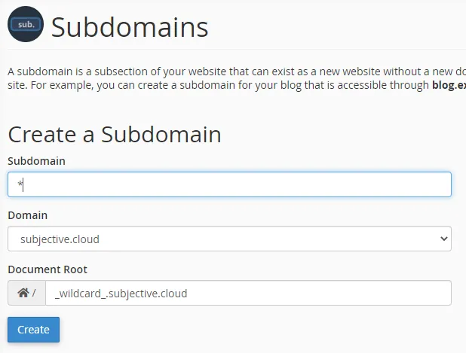Click the _wildcard_.subjective.cloud path text

pyautogui.click(x=121, y=293)
